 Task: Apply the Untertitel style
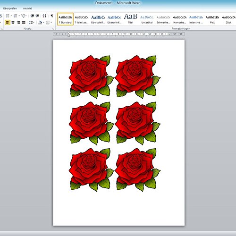click(147, 19)
